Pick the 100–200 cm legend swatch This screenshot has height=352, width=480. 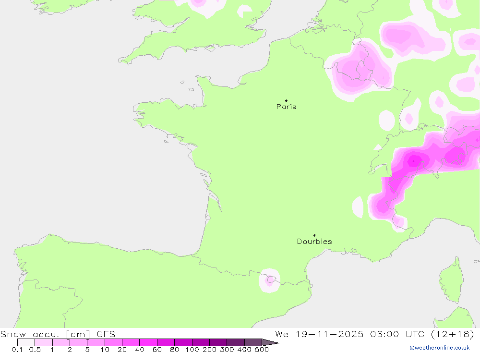pyautogui.click(x=201, y=342)
